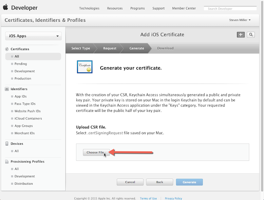This screenshot has height=200, width=264.
Task: Click the Developer logo text
Action: [24, 8]
